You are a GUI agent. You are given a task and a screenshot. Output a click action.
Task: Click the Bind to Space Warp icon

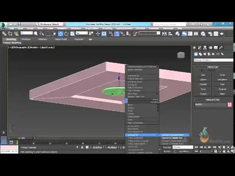[16, 34]
